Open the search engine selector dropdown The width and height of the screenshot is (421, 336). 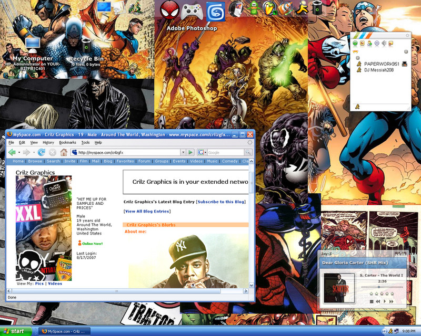(x=202, y=152)
